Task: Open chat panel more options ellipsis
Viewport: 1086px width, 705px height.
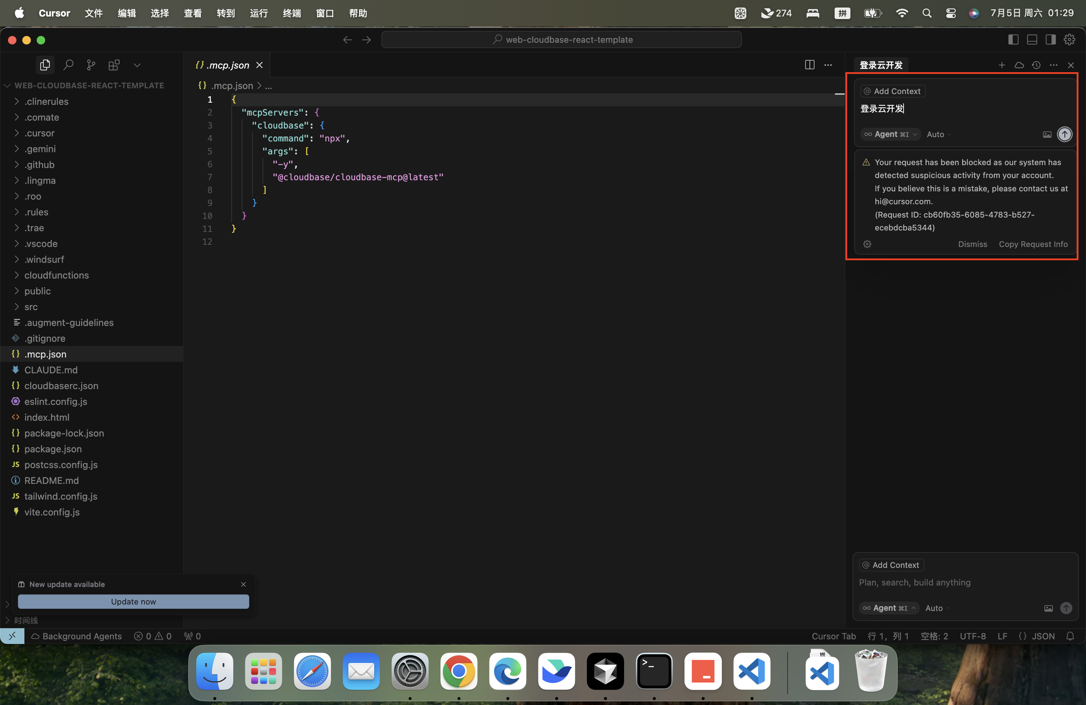Action: point(1054,65)
